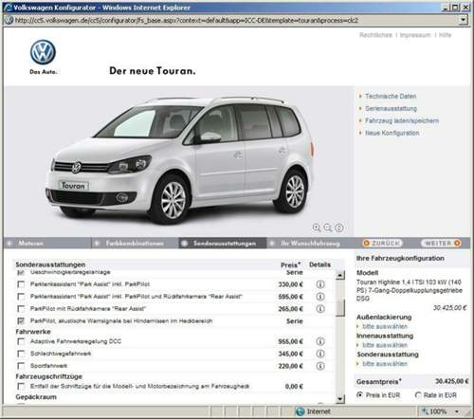Open the address bar dropdown arrow
Image resolution: width=474 pixels, height=419 pixels.
[x=463, y=20]
